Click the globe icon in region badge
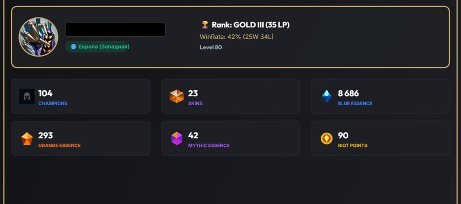 (x=73, y=46)
